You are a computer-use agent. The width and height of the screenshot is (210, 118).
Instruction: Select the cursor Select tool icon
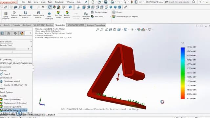125,2
